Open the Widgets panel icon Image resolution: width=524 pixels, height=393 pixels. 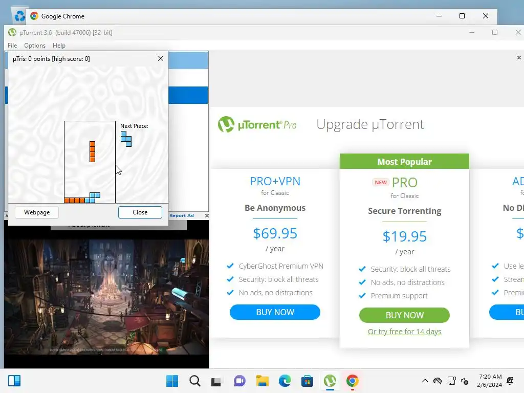pos(14,381)
